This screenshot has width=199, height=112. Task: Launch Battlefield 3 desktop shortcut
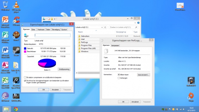(191, 82)
